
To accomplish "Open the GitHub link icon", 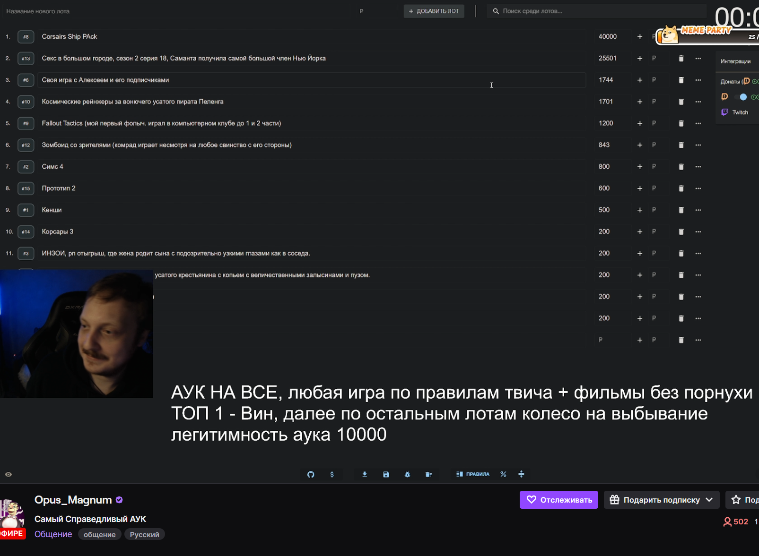I will 311,474.
